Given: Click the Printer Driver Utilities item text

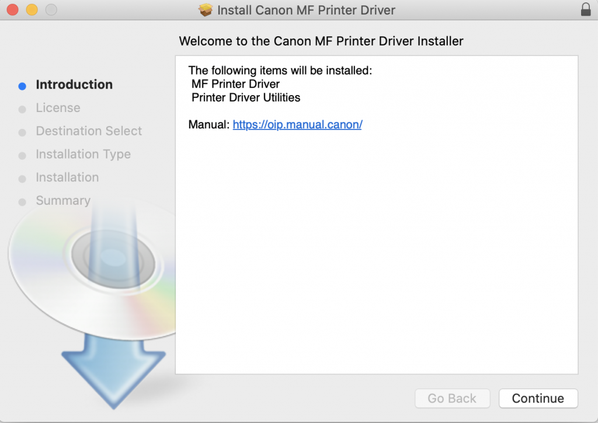Looking at the screenshot, I should coord(246,97).
